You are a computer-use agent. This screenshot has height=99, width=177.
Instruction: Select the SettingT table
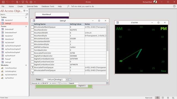(8, 23)
